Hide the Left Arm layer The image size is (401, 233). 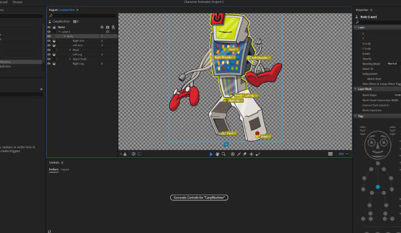[x=49, y=46]
